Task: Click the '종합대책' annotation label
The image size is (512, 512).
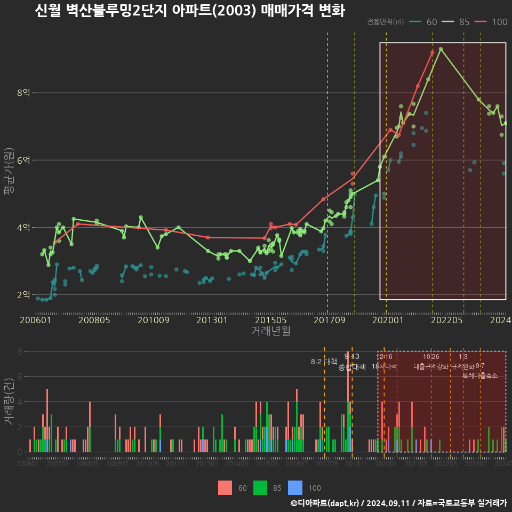Action: coord(351,367)
